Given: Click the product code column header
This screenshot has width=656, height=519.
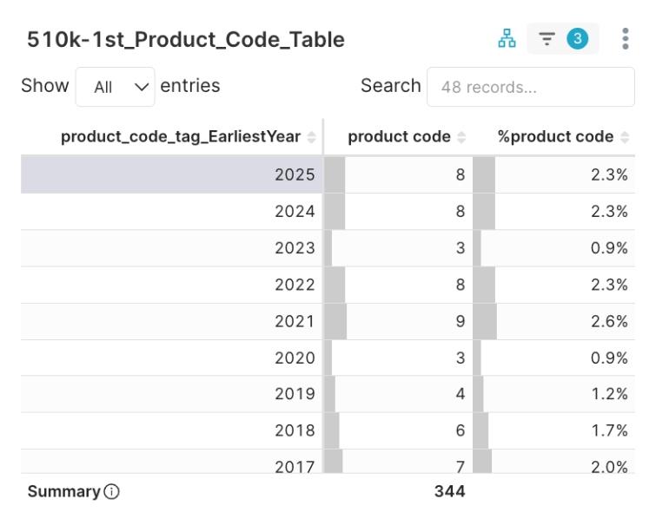Looking at the screenshot, I should click(399, 137).
